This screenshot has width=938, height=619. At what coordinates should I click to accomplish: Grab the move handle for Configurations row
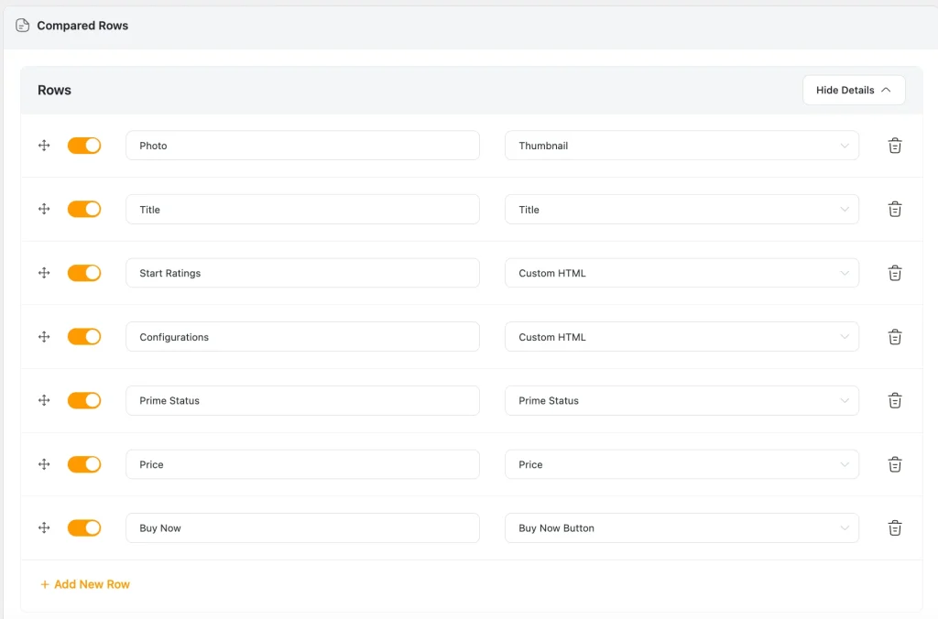click(44, 337)
